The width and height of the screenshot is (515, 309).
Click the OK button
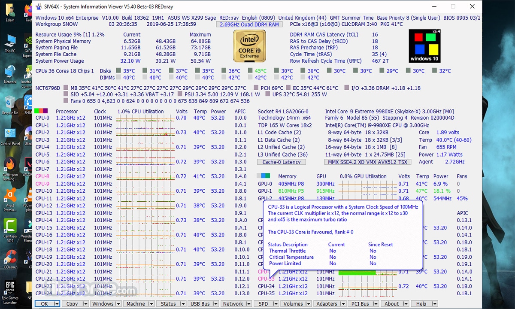pyautogui.click(x=44, y=303)
